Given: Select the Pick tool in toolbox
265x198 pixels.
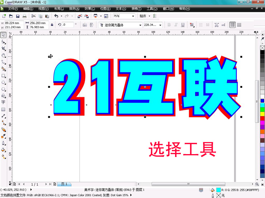Looking at the screenshot, I should pyautogui.click(x=4, y=35).
